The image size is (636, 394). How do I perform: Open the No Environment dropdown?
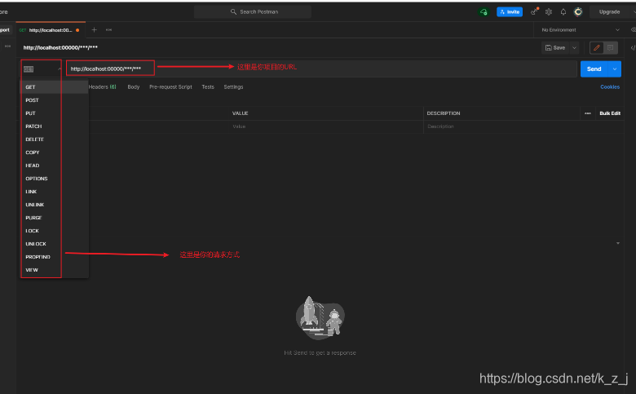pyautogui.click(x=581, y=29)
